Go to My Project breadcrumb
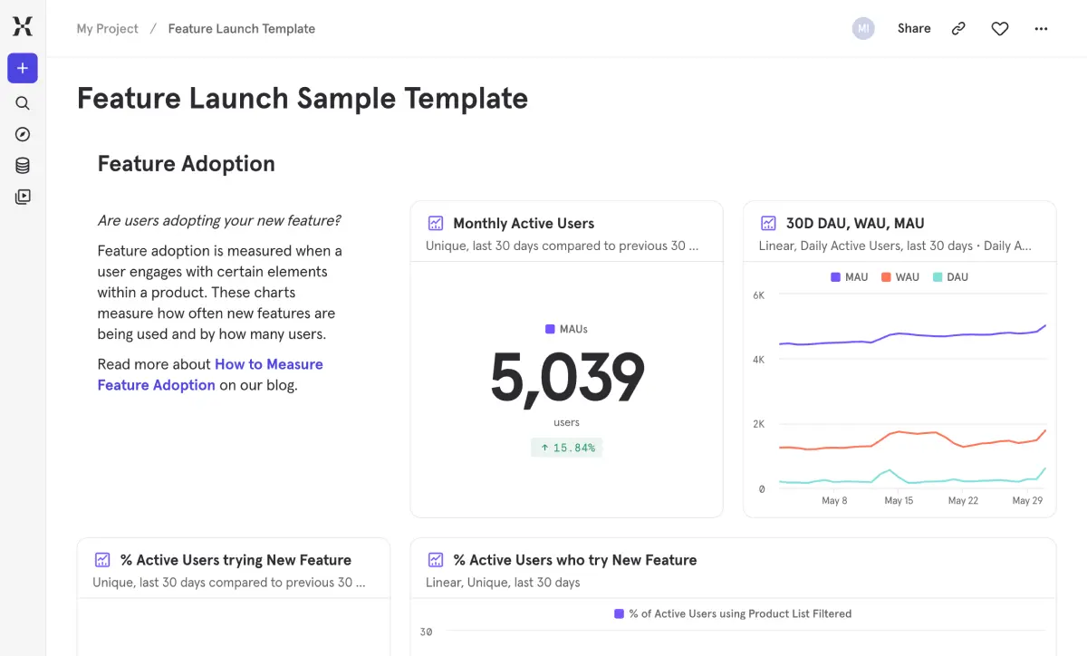Image resolution: width=1087 pixels, height=656 pixels. point(107,29)
